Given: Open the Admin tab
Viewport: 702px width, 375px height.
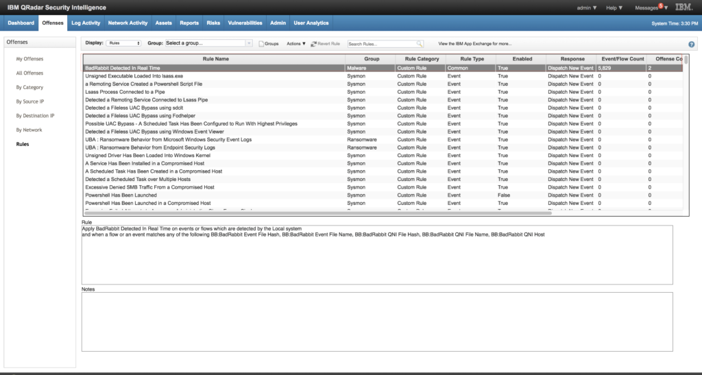Looking at the screenshot, I should (x=278, y=23).
